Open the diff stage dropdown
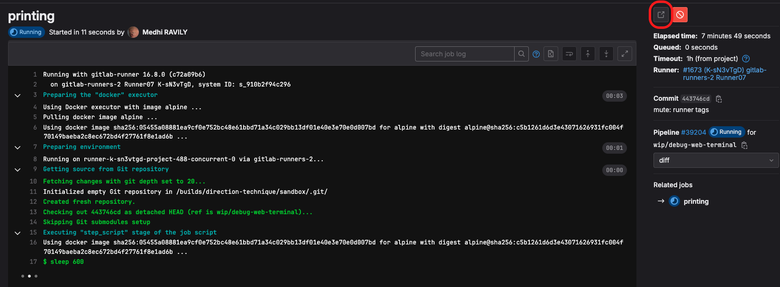The width and height of the screenshot is (780, 287). [716, 160]
